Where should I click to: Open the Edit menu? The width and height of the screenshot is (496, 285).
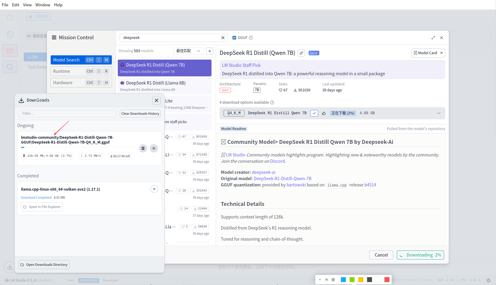[x=16, y=5]
